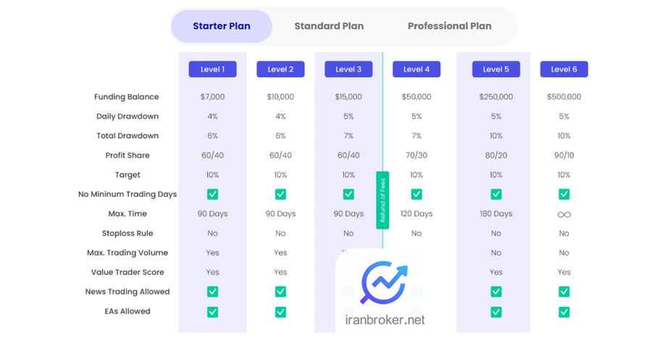Select the Level 3 button
The height and width of the screenshot is (341, 652).
click(348, 70)
